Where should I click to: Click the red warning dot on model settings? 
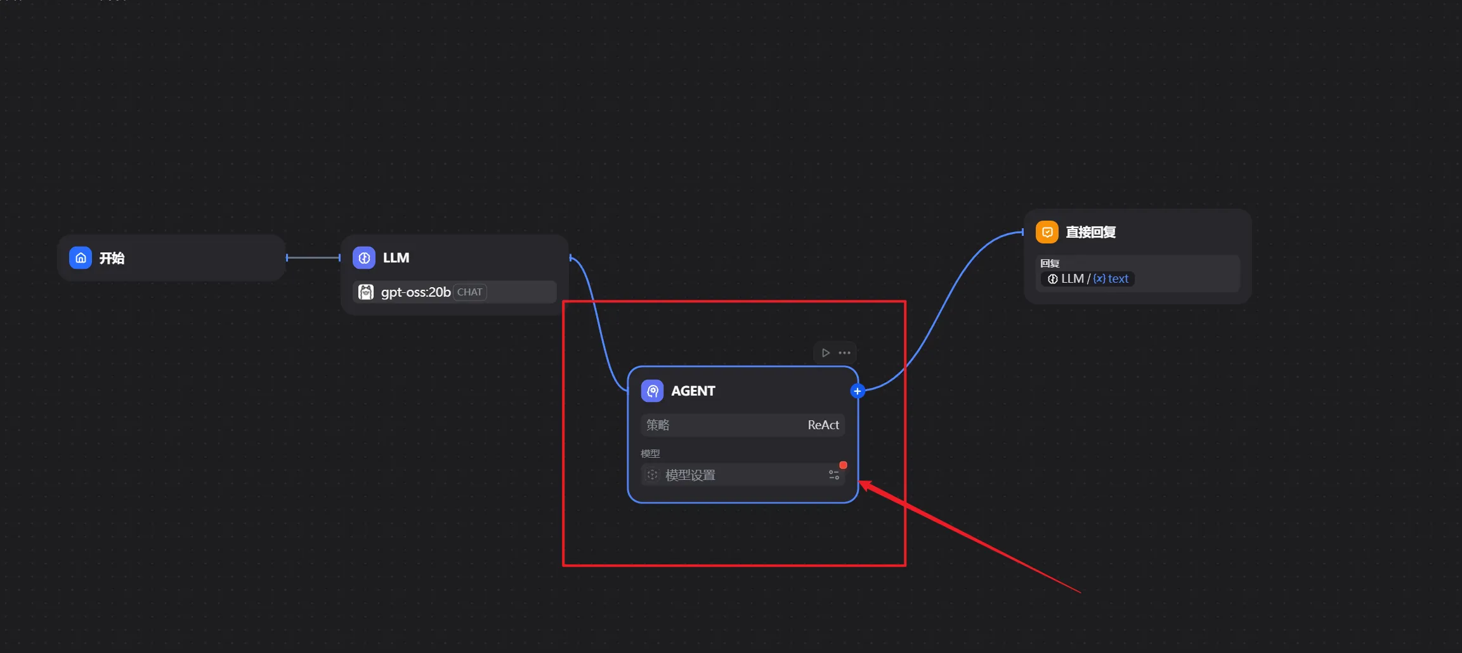[x=843, y=465]
